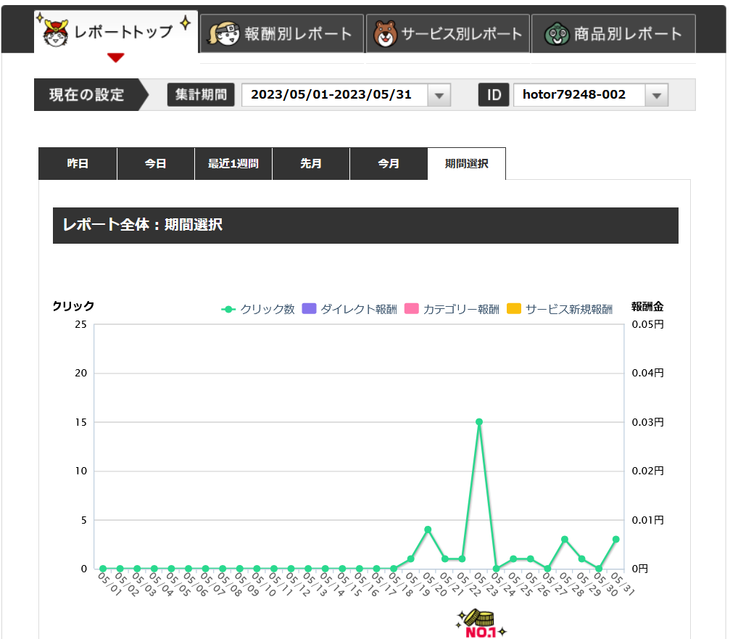Switch to 報酬別レポート tab

282,33
